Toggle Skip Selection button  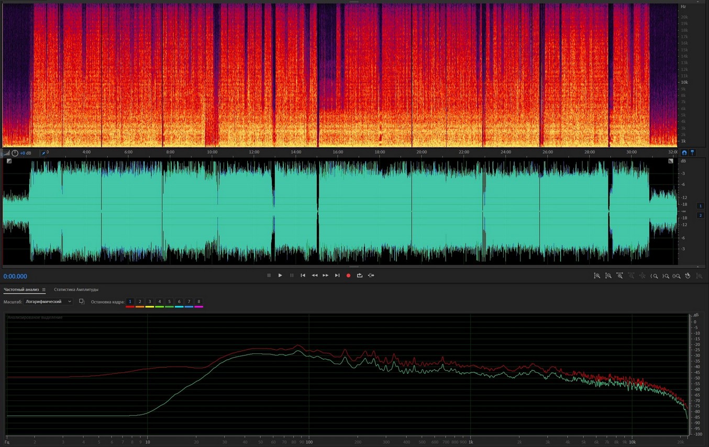[371, 276]
